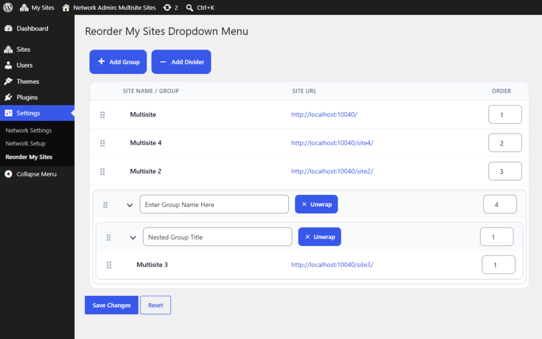The height and width of the screenshot is (339, 542).
Task: Click drag handle of unnamed group row
Action: 105,205
